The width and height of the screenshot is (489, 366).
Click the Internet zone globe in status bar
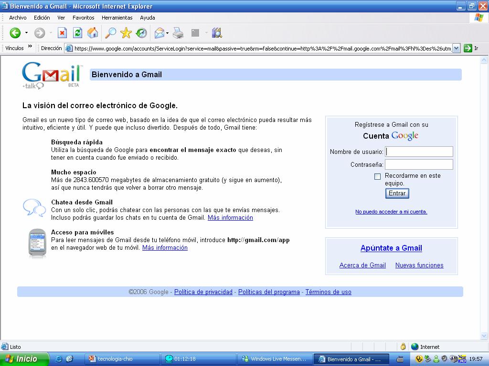pyautogui.click(x=415, y=347)
